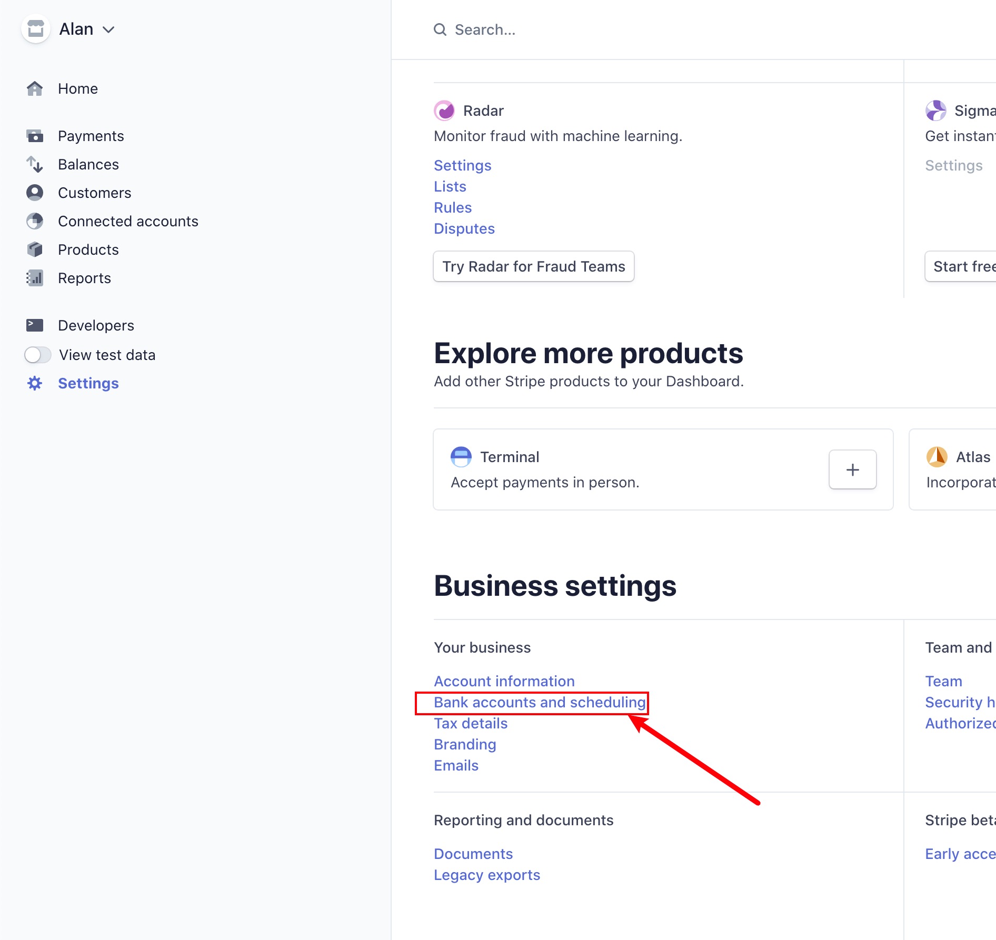Open Customers in the sidebar
The image size is (996, 940).
95,193
